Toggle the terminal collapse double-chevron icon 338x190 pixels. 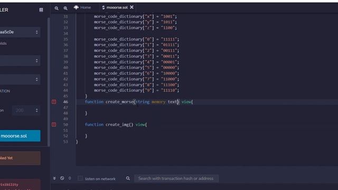coord(54,178)
